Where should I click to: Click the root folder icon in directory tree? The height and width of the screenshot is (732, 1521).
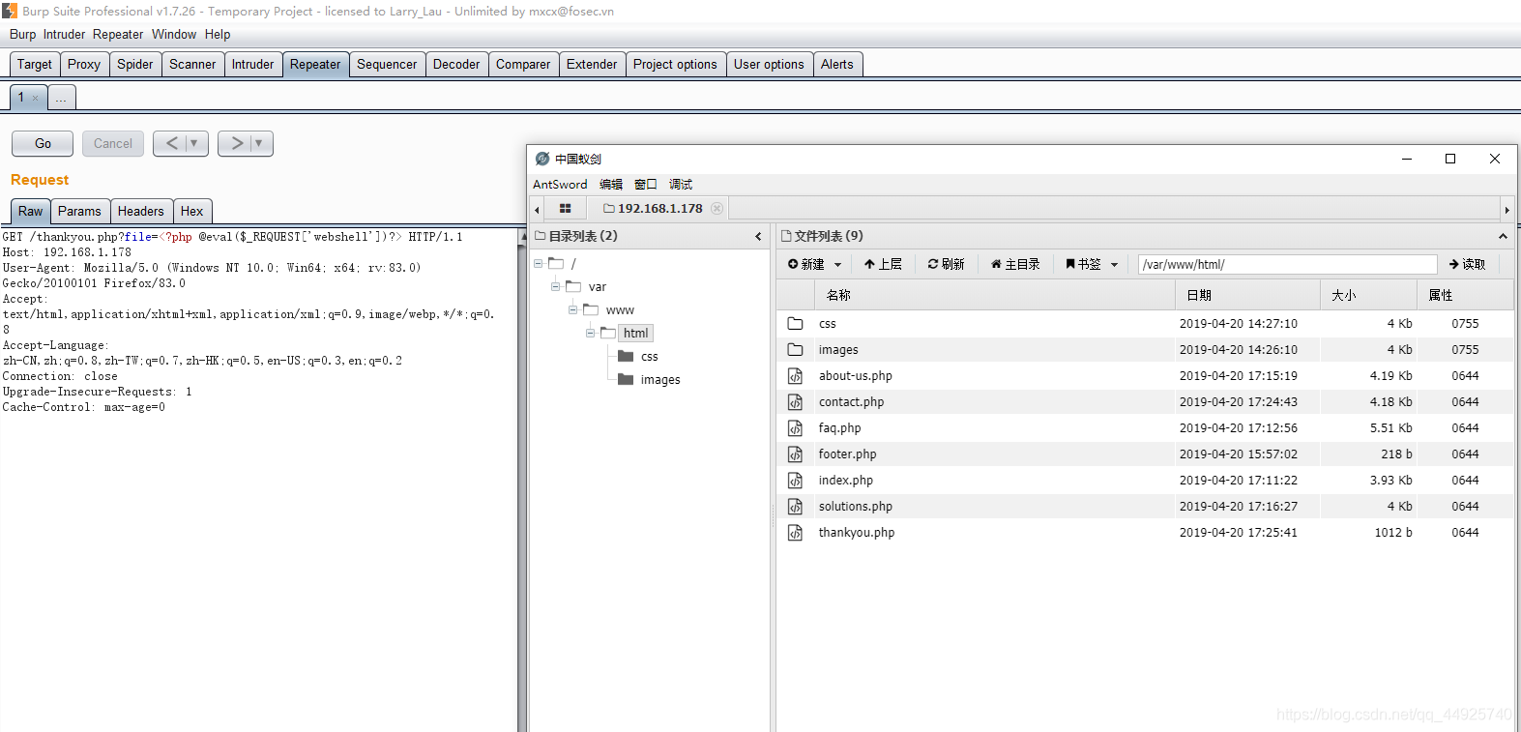click(556, 263)
